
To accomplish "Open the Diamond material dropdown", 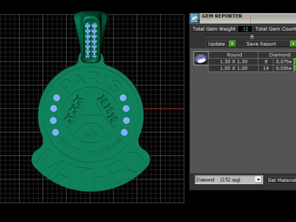I will click(x=258, y=179).
